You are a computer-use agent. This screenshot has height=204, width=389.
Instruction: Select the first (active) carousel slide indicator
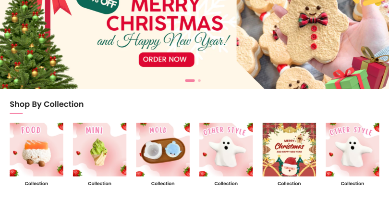tap(190, 80)
